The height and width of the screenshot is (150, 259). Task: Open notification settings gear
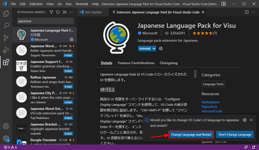click(x=245, y=120)
